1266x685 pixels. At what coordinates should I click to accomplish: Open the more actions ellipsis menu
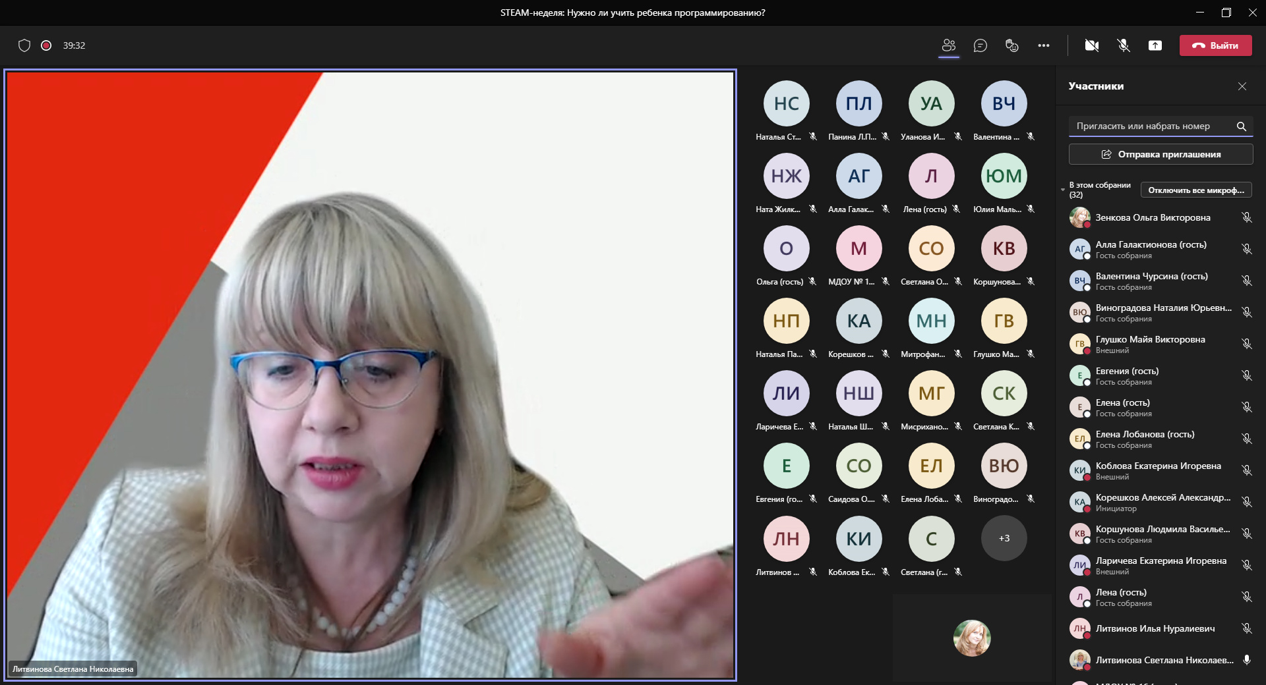pos(1043,45)
